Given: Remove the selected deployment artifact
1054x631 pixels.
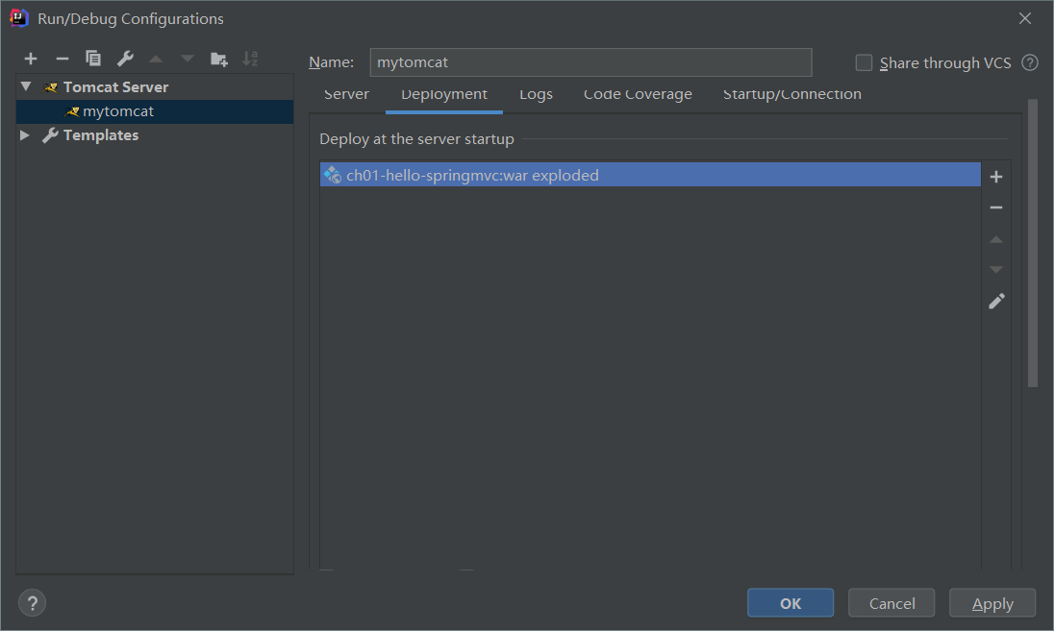Looking at the screenshot, I should 996,208.
